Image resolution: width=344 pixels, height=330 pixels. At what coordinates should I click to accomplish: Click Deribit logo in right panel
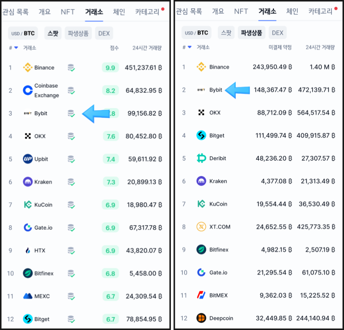point(201,158)
